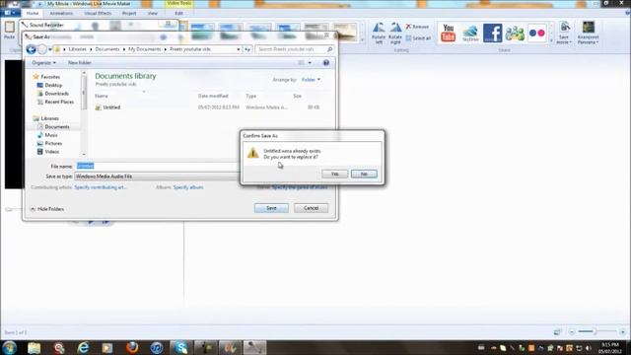Click zoom out minus button

572,331
